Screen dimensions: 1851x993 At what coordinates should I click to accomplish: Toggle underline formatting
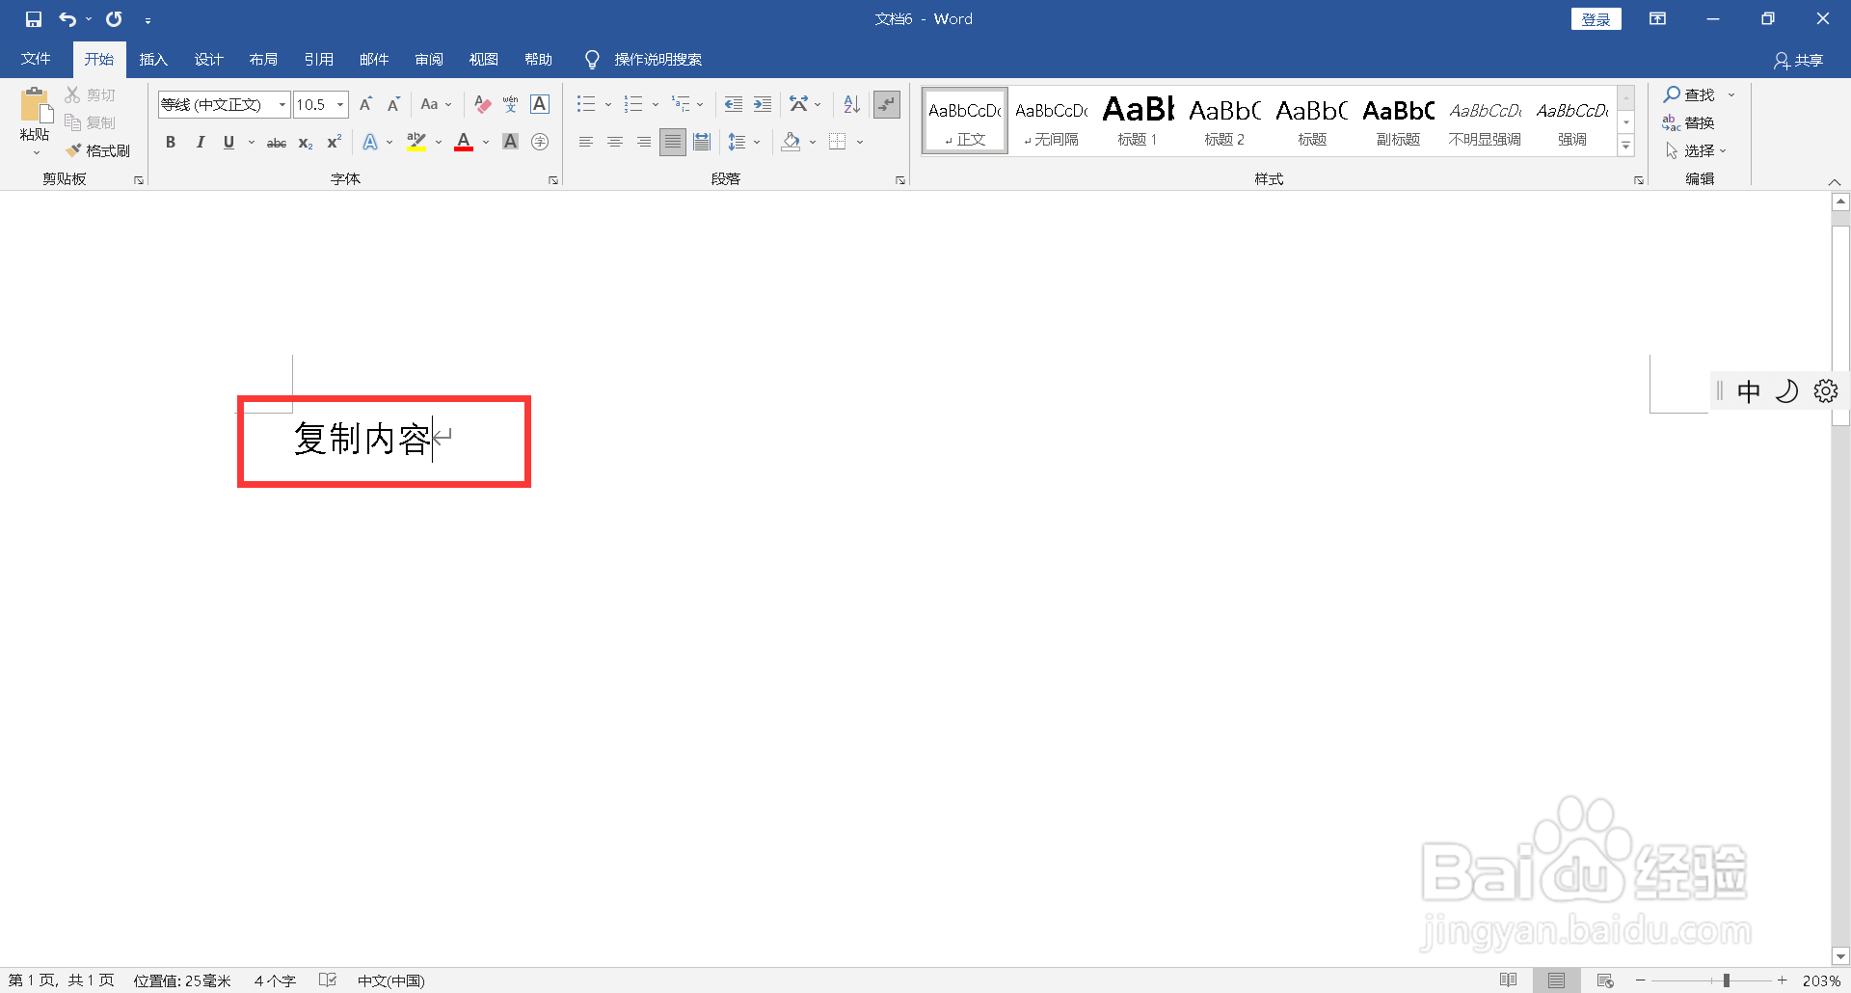coord(228,143)
